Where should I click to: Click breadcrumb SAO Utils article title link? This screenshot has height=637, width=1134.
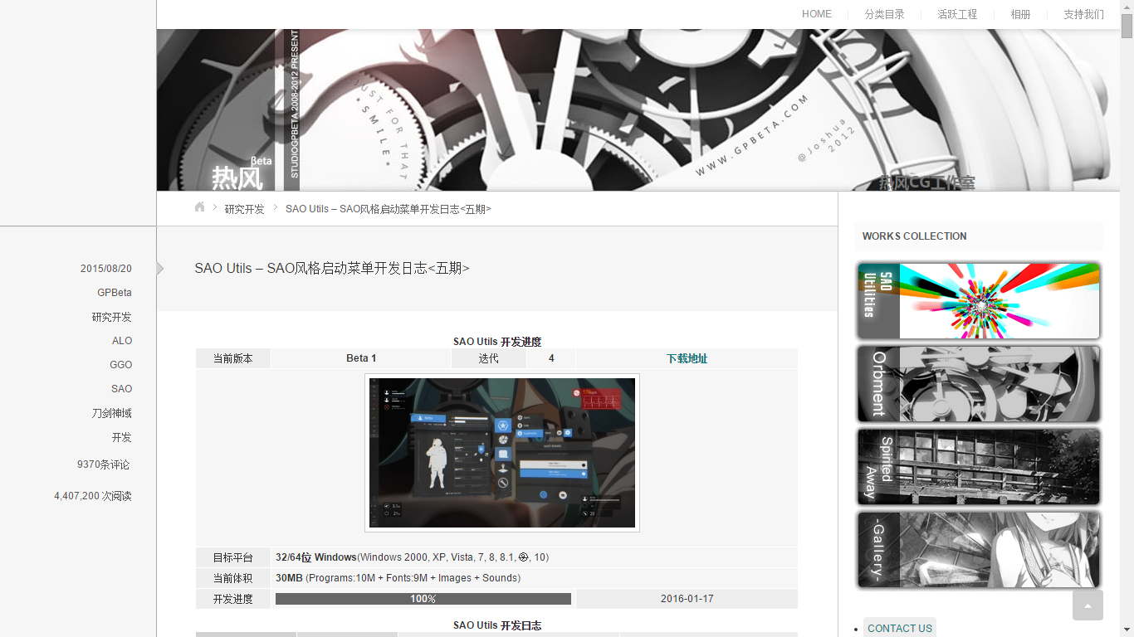(x=389, y=209)
